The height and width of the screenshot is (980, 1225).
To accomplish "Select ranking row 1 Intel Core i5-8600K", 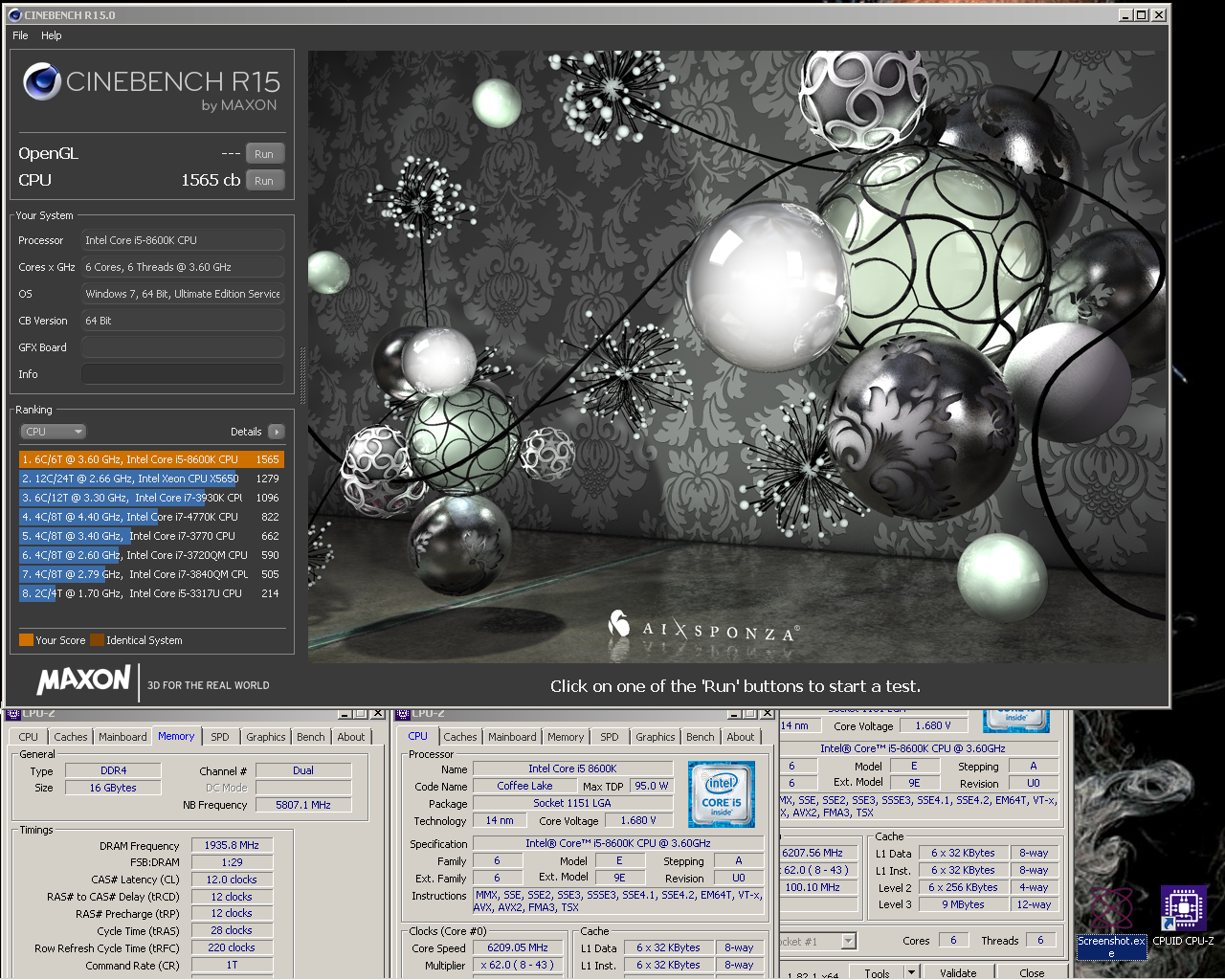I will coord(151,459).
